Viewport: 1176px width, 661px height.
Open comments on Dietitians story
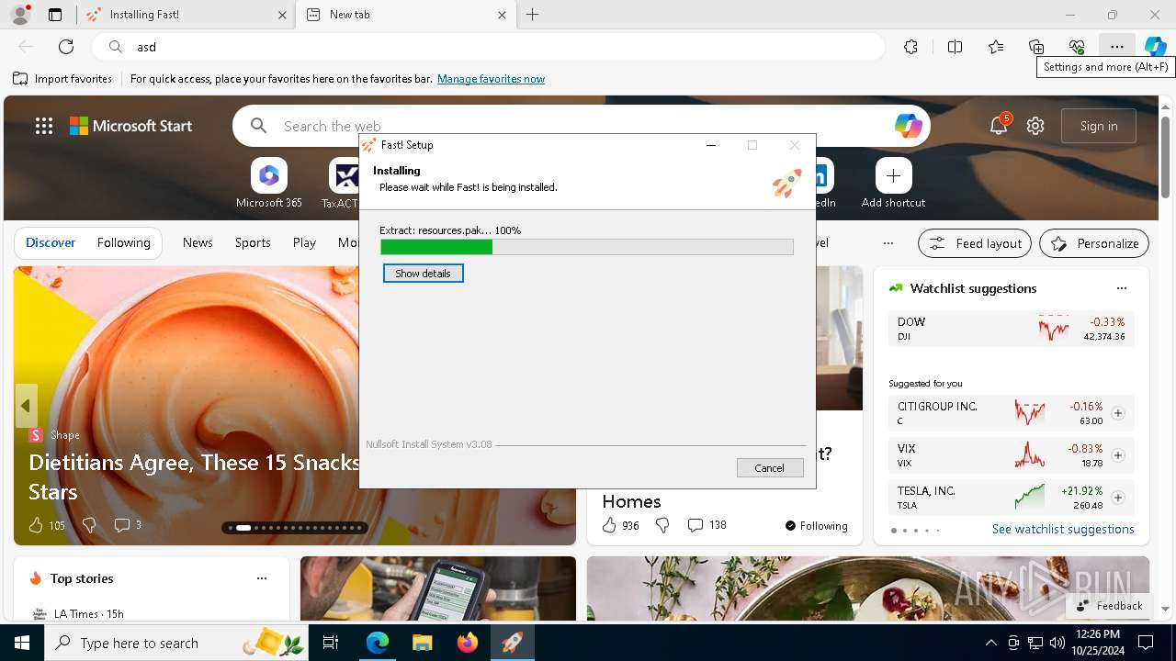coord(127,525)
